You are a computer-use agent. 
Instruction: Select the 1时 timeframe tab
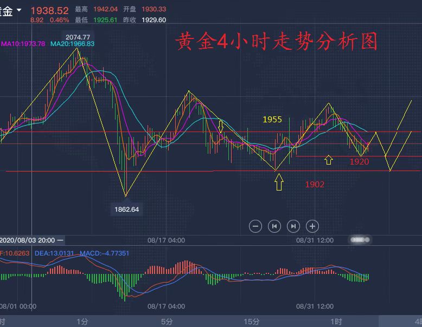pos(336,322)
